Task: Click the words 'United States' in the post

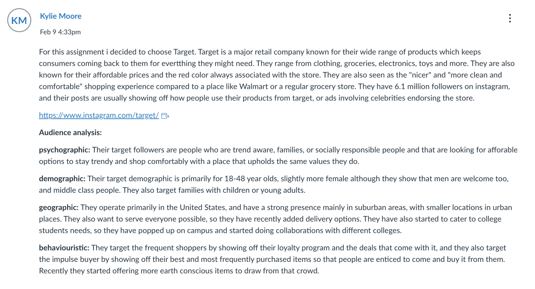Action: (x=202, y=208)
